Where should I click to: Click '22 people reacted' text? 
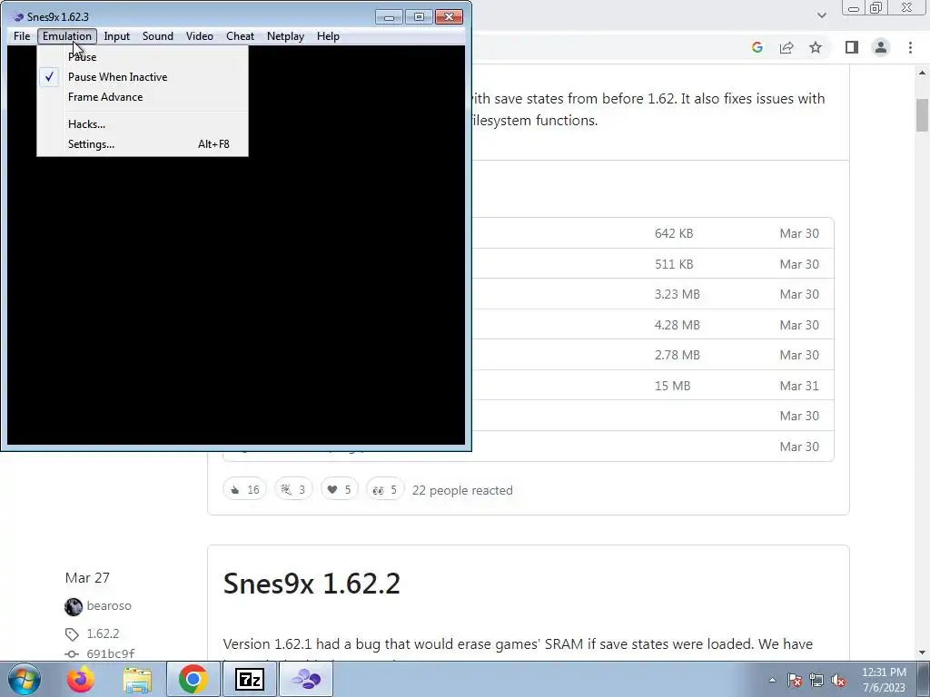point(462,490)
